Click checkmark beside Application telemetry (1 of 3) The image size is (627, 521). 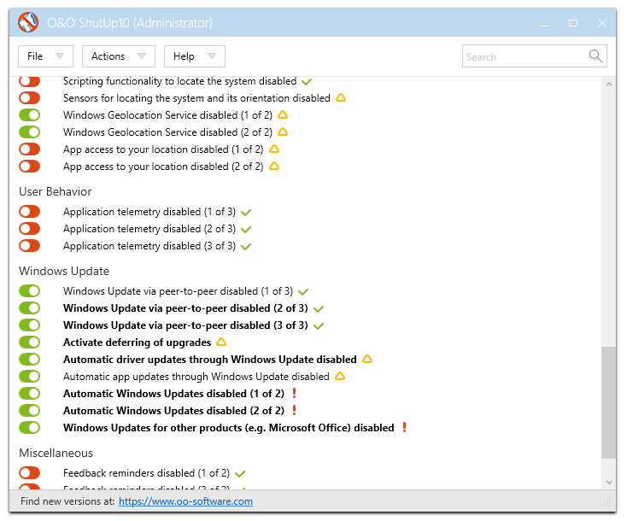[x=246, y=213]
